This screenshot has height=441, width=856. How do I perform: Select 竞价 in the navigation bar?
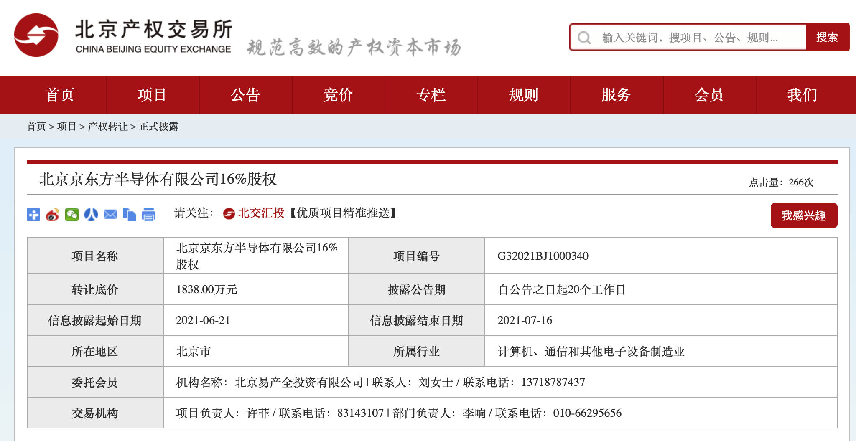[x=338, y=95]
